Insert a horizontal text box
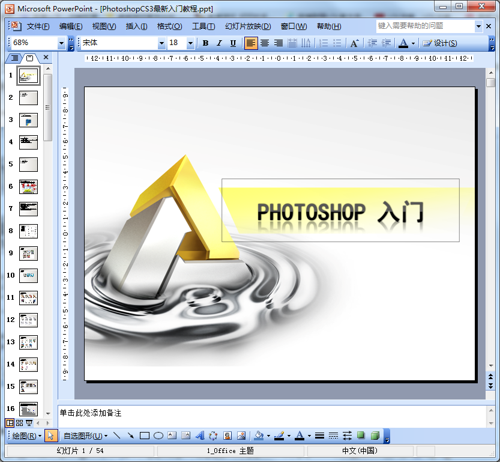The height and width of the screenshot is (462, 500). tap(172, 436)
